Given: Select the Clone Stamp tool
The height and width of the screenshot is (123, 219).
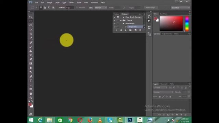Looking at the screenshot, I should [x=31, y=51].
